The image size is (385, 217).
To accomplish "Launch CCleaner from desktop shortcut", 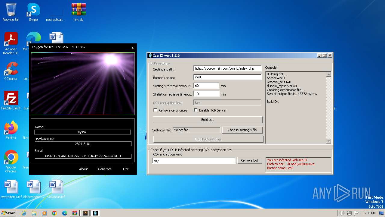I will 11,71.
